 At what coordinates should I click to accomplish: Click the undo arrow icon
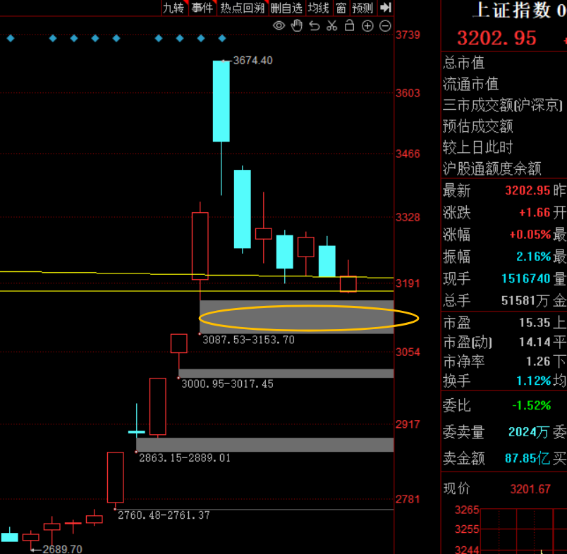[315, 26]
